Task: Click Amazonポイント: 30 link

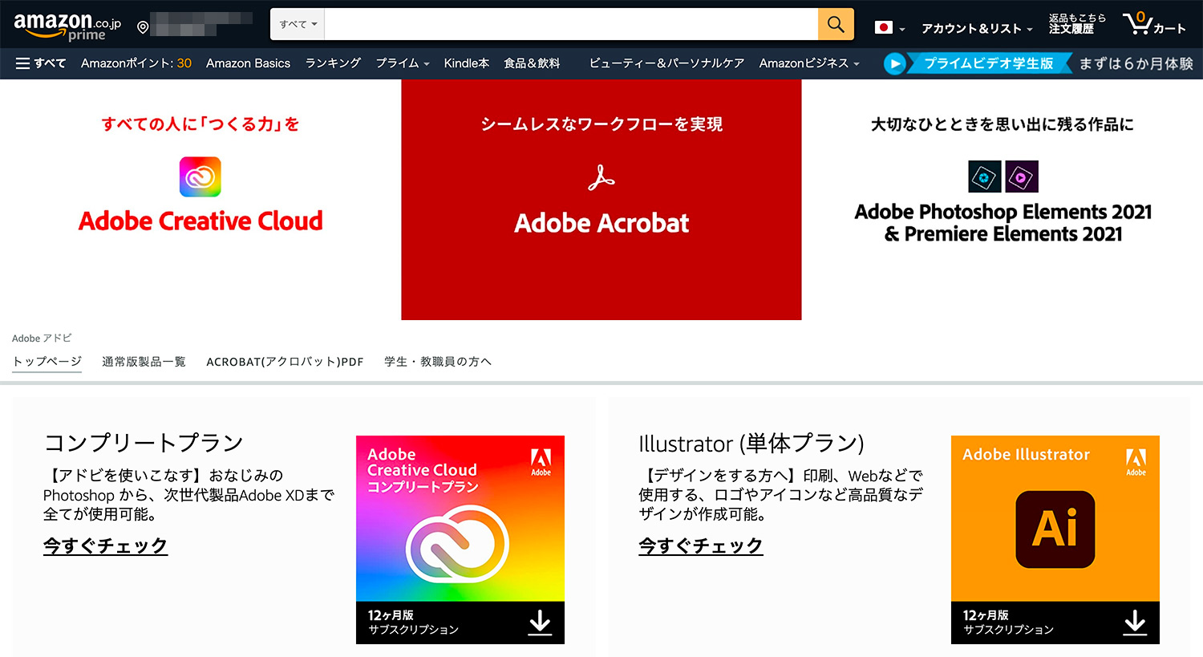Action: point(136,63)
